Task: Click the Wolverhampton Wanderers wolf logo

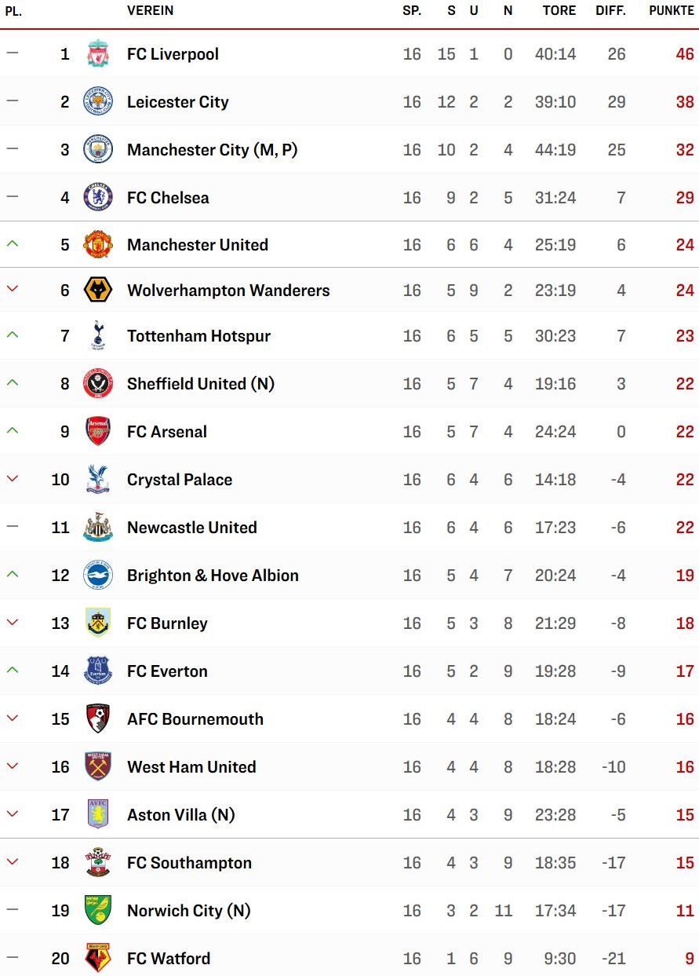Action: [x=98, y=291]
